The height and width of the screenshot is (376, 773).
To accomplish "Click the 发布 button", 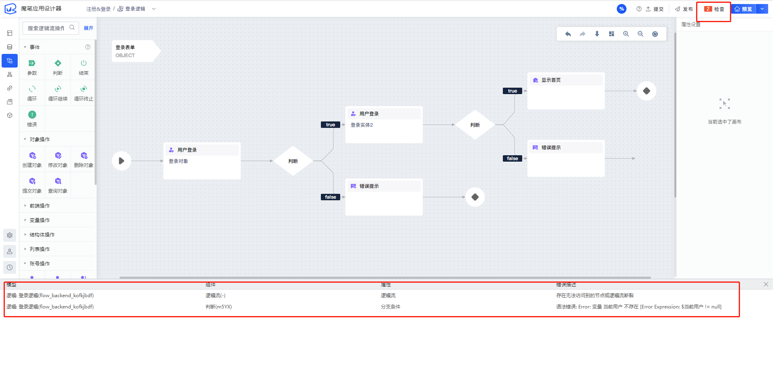I will pyautogui.click(x=684, y=9).
